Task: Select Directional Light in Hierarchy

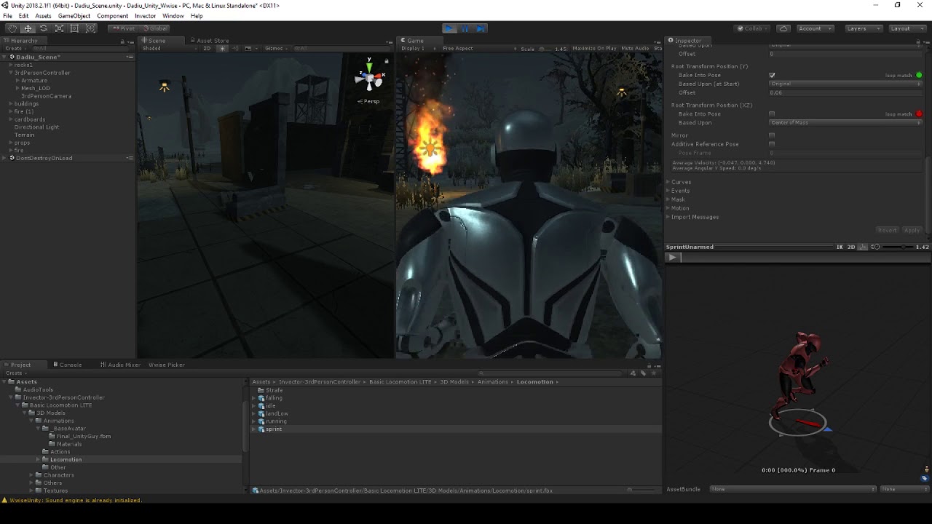Action: point(36,127)
